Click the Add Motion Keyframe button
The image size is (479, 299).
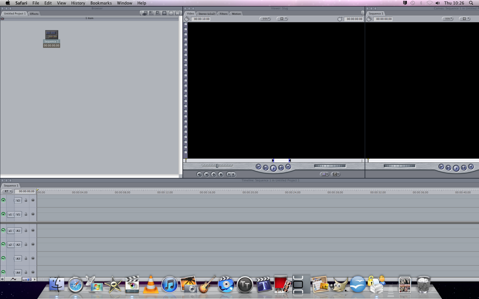[x=214, y=174]
